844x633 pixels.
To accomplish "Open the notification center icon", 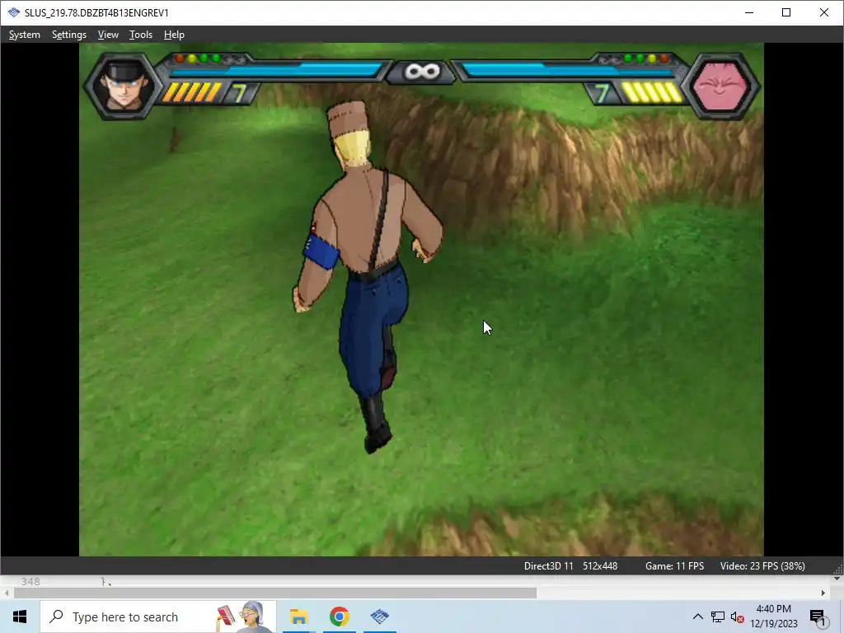I will (818, 617).
